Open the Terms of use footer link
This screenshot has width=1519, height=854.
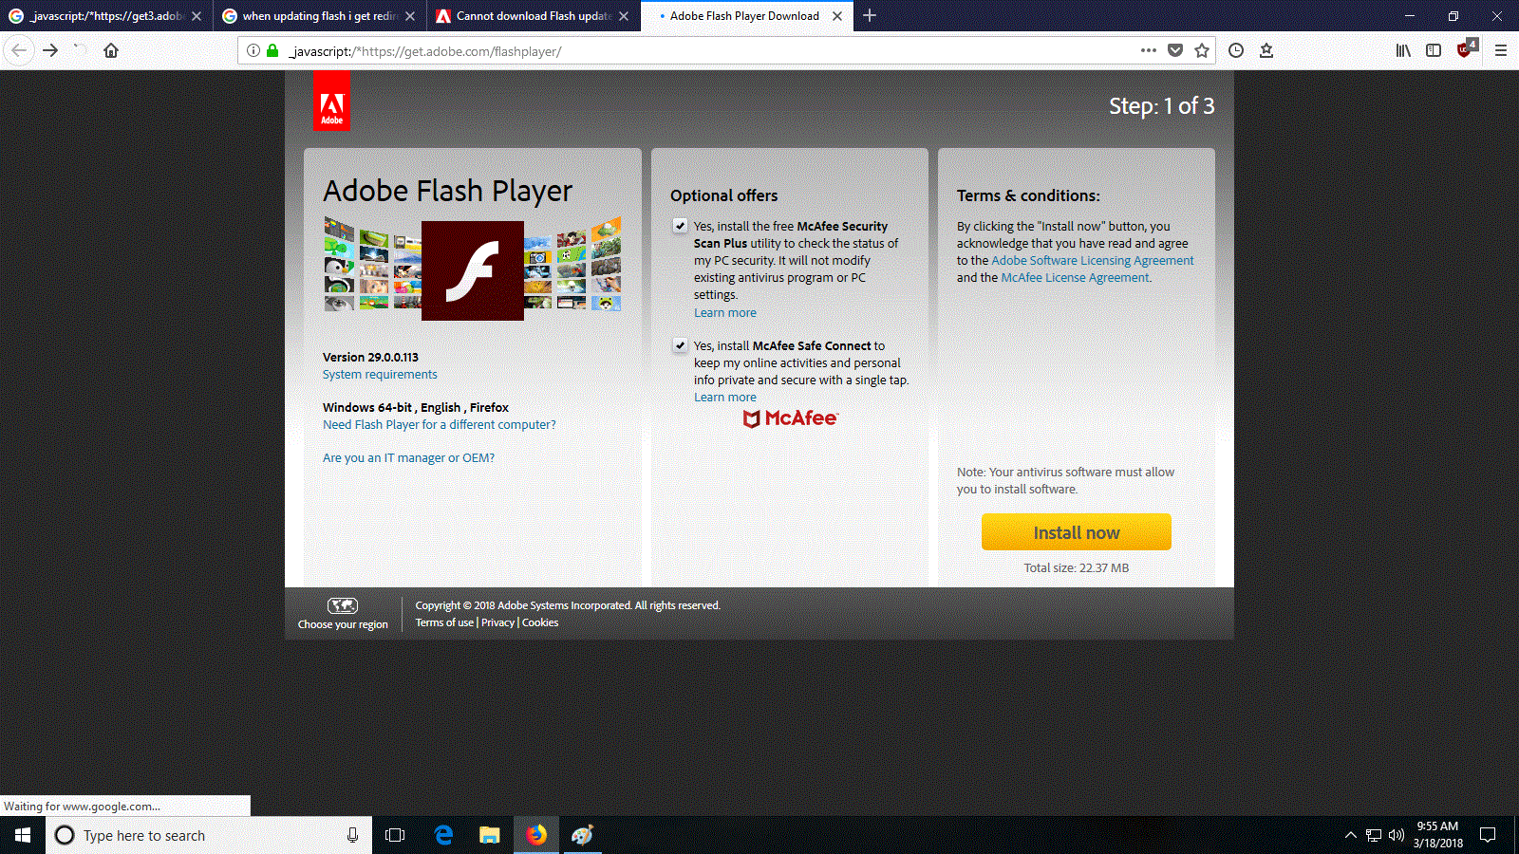[x=444, y=622]
